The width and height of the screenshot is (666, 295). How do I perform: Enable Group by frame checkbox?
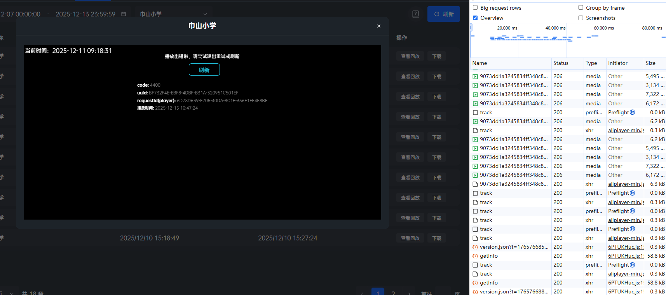point(581,7)
